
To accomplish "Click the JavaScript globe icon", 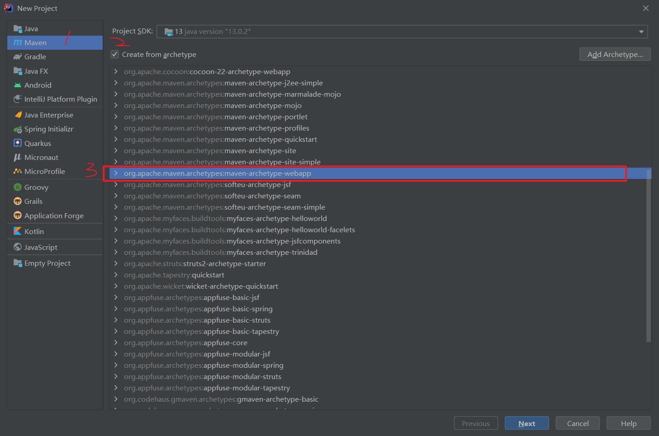I will coord(18,247).
